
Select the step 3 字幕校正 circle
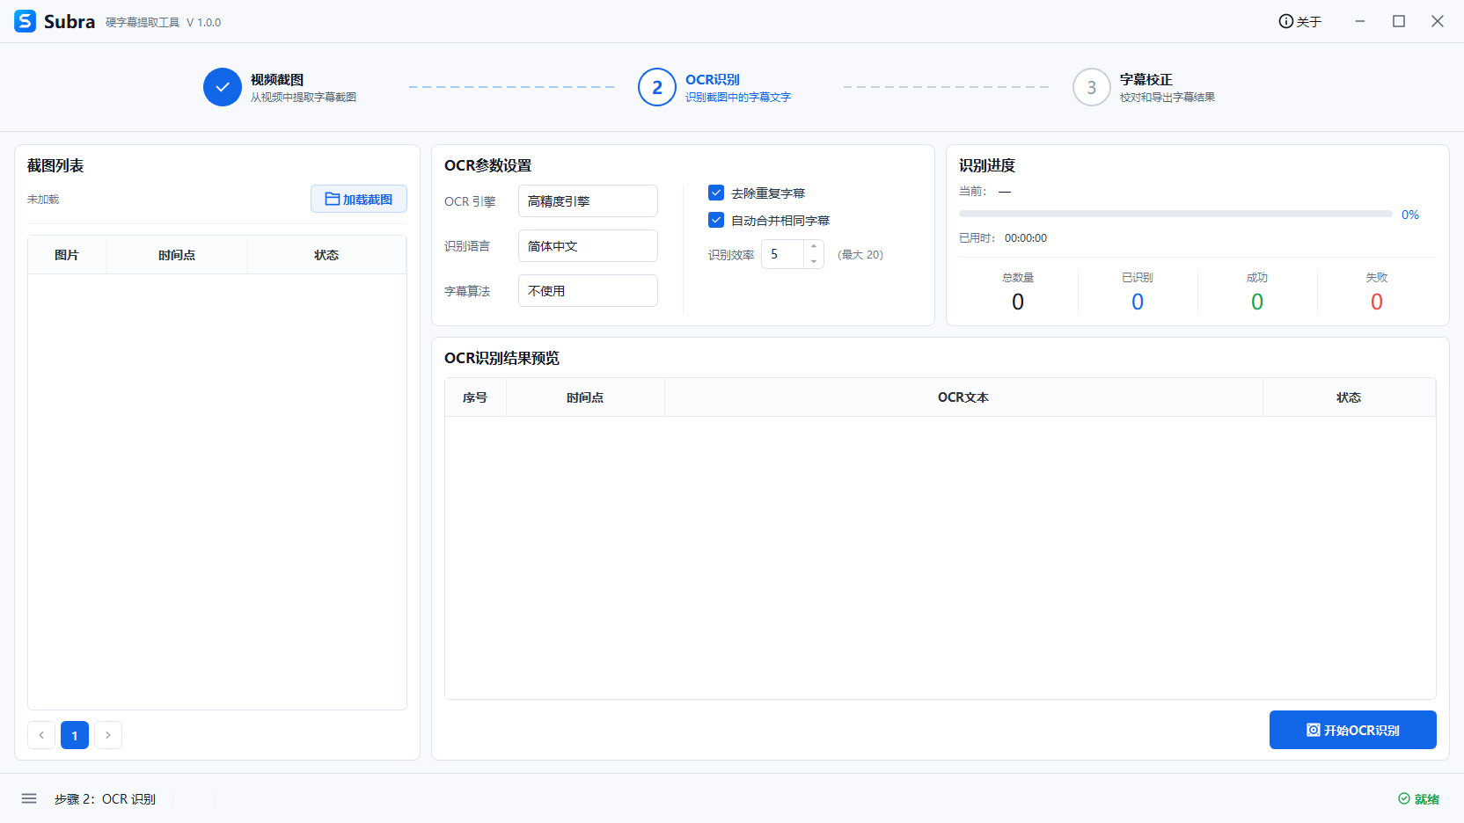point(1092,87)
